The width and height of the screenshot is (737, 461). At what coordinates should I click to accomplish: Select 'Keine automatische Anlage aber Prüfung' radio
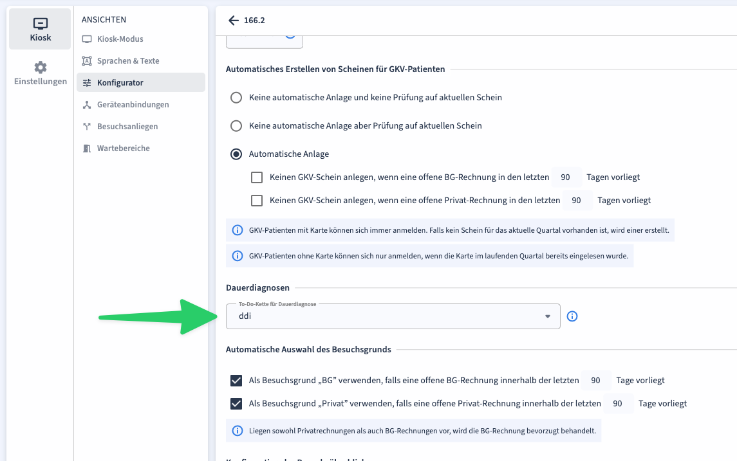pyautogui.click(x=236, y=126)
